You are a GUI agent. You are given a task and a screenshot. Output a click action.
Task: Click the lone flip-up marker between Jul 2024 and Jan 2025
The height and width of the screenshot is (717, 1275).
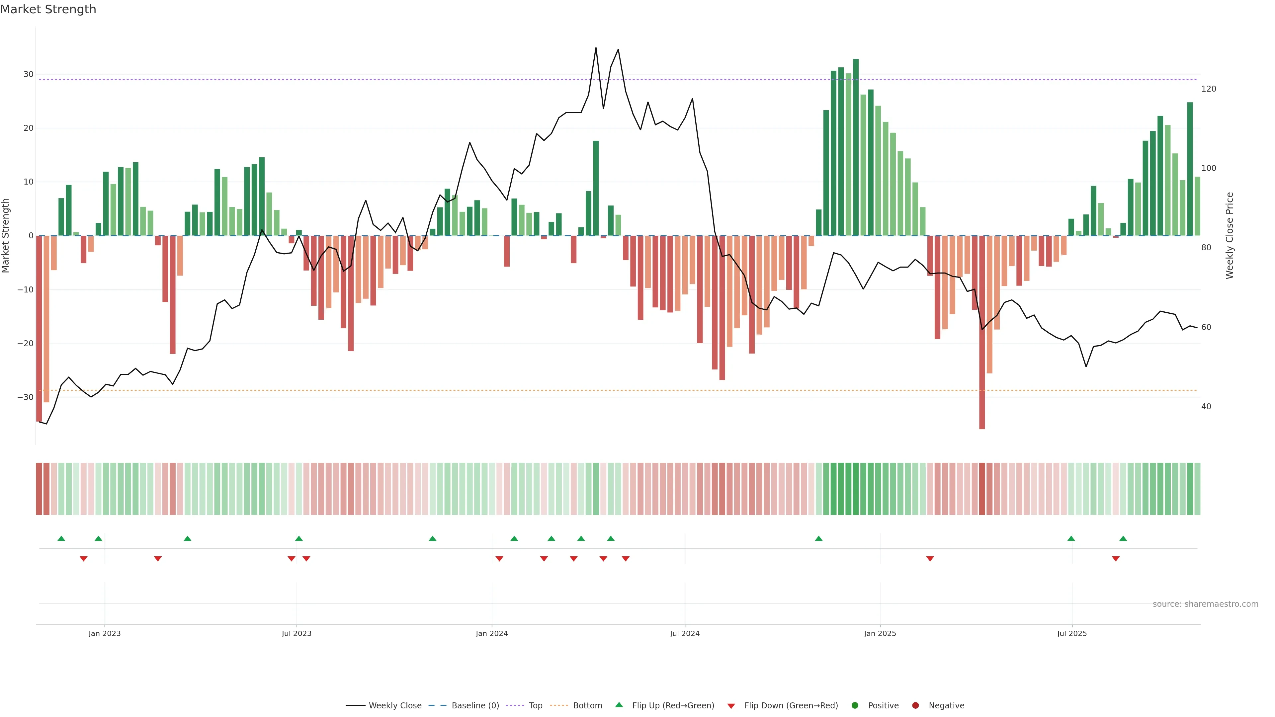(819, 538)
